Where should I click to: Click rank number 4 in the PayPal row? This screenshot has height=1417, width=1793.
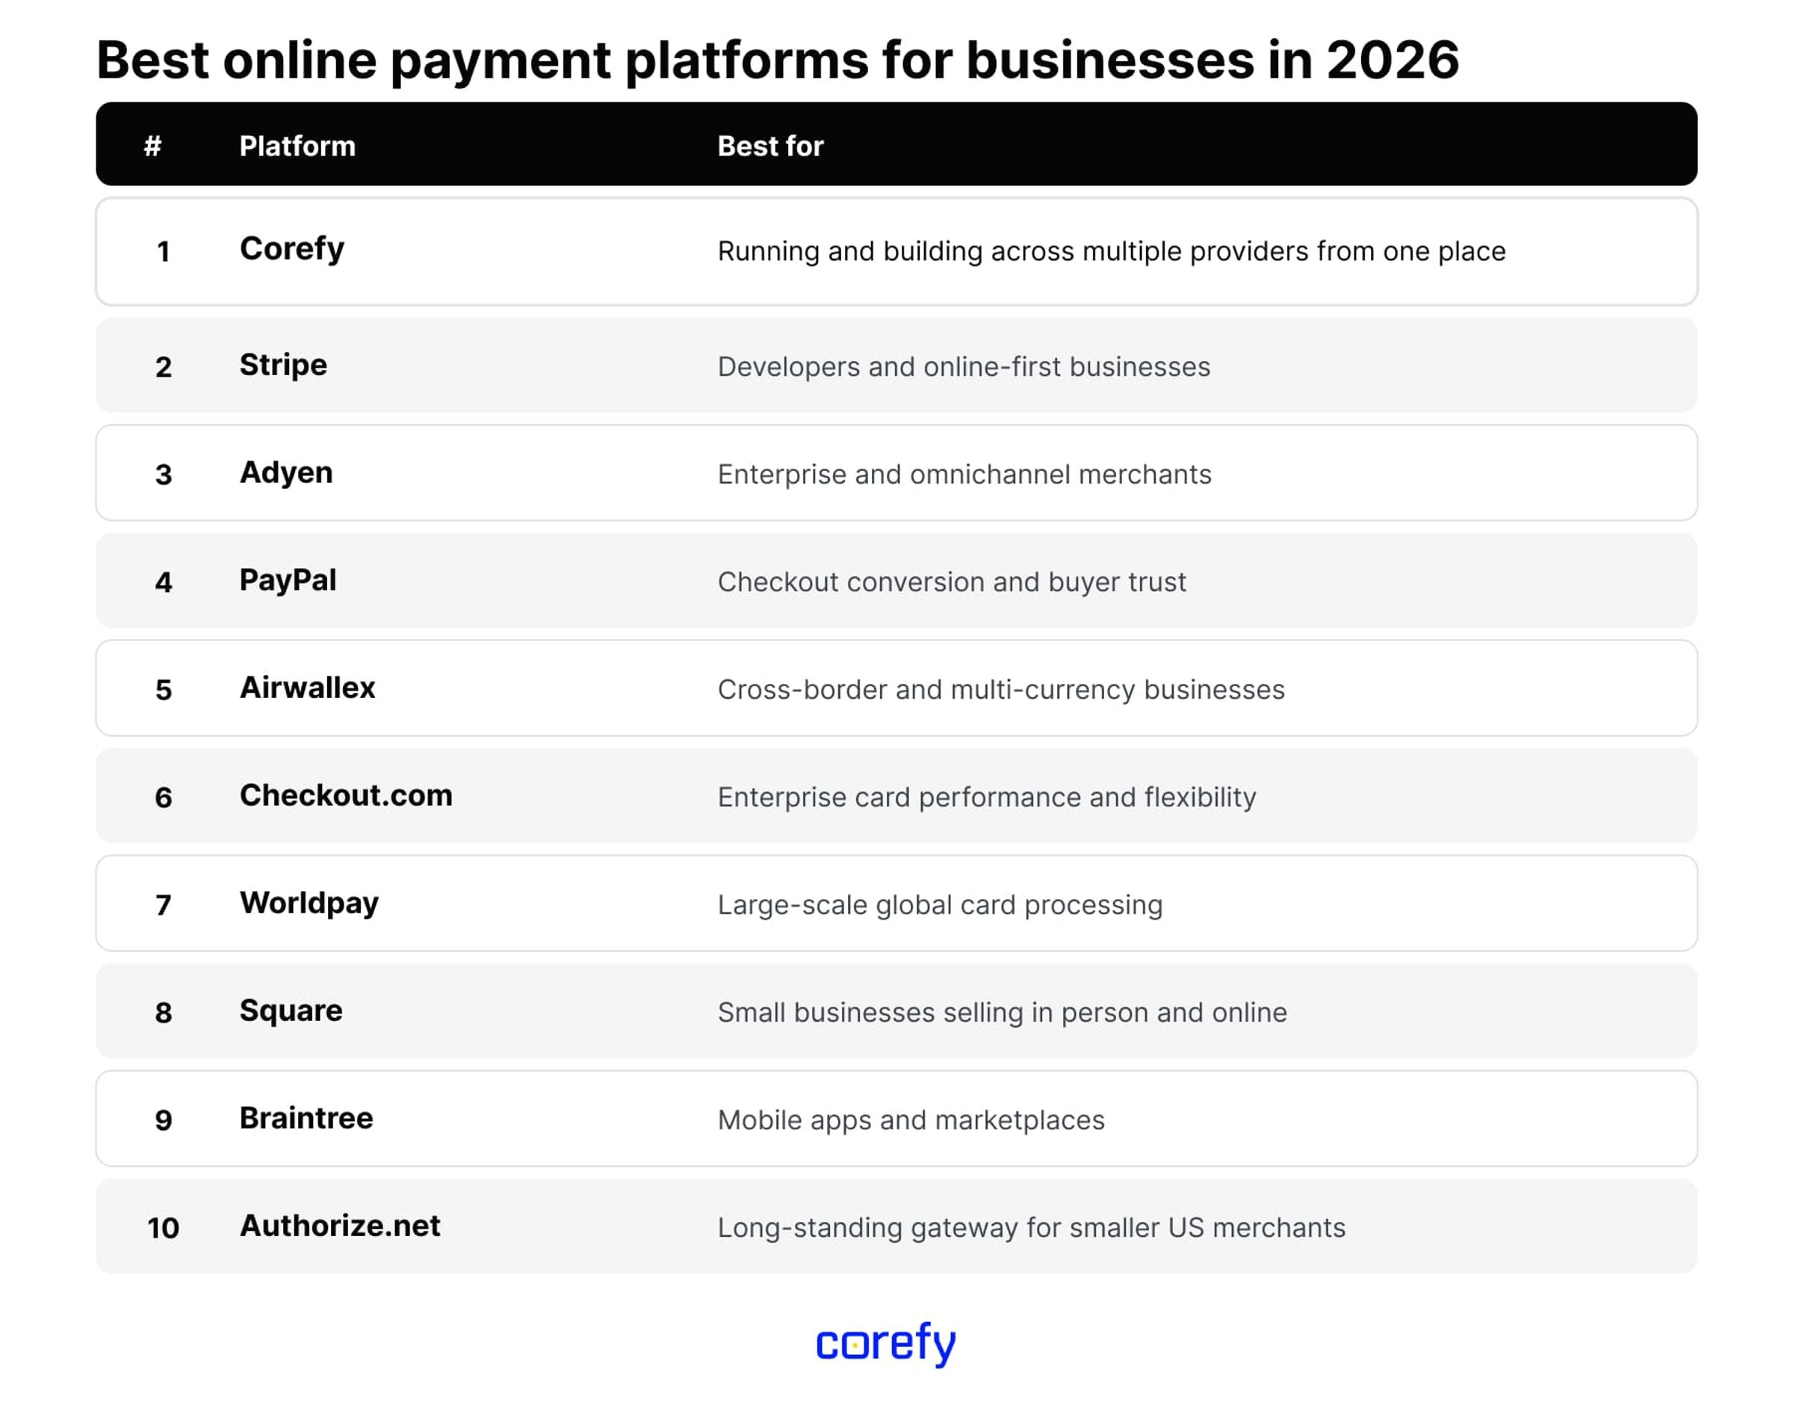(x=164, y=582)
